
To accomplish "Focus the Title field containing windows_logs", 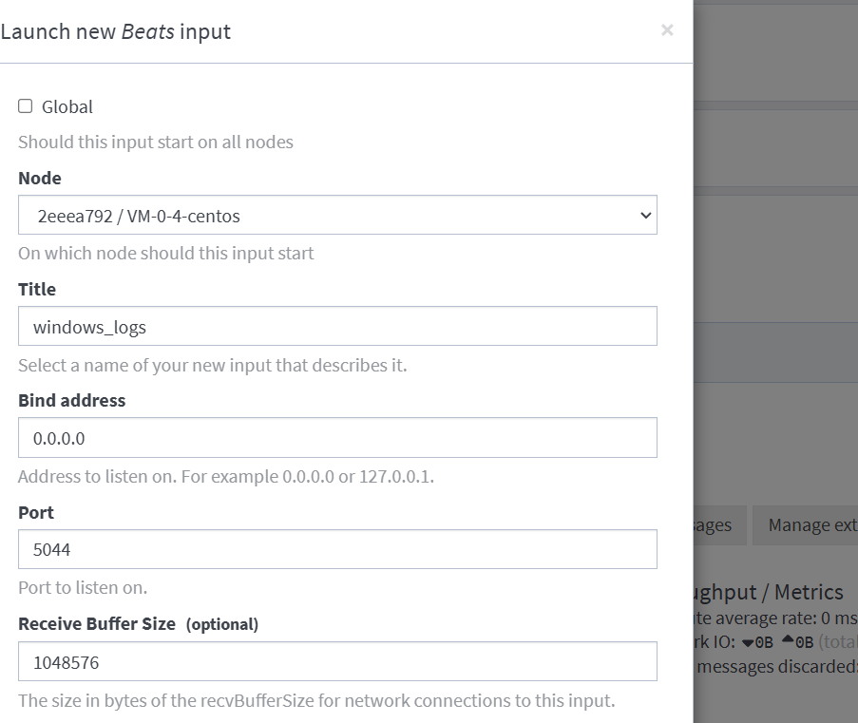I will pyautogui.click(x=337, y=326).
